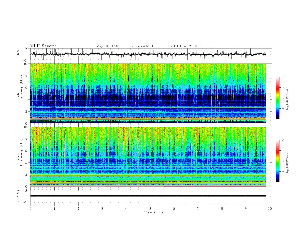Click the "6" kHz tick of ch.2 spectrogram
Screen dimensions: 304x234
pyautogui.click(x=27, y=151)
